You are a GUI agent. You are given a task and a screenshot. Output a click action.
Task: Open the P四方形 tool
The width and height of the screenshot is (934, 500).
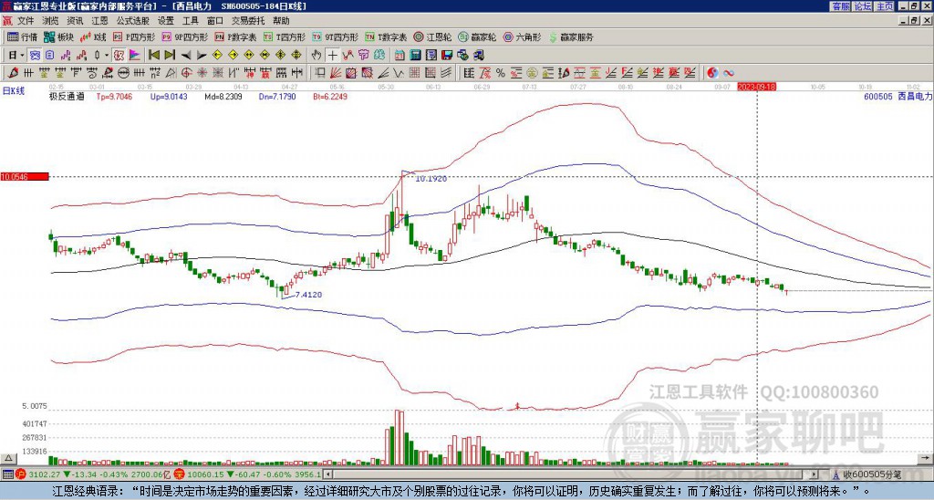pyautogui.click(x=134, y=36)
